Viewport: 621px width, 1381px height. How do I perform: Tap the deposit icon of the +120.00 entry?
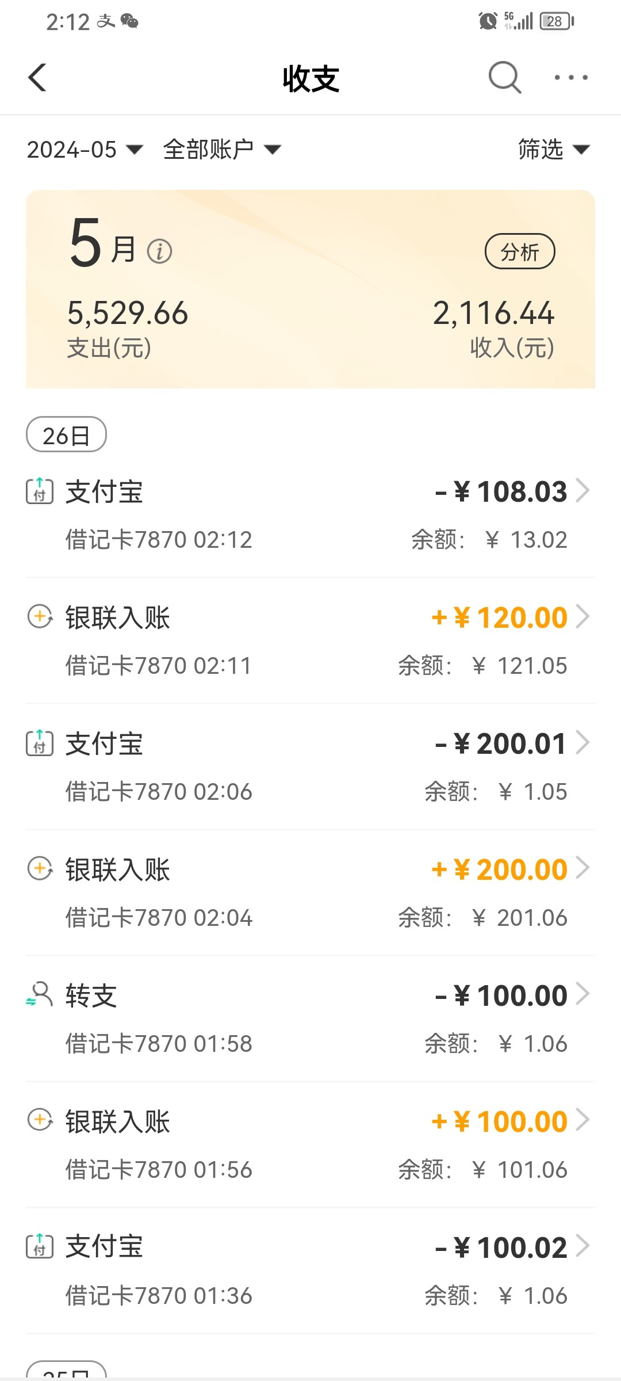pyautogui.click(x=40, y=617)
